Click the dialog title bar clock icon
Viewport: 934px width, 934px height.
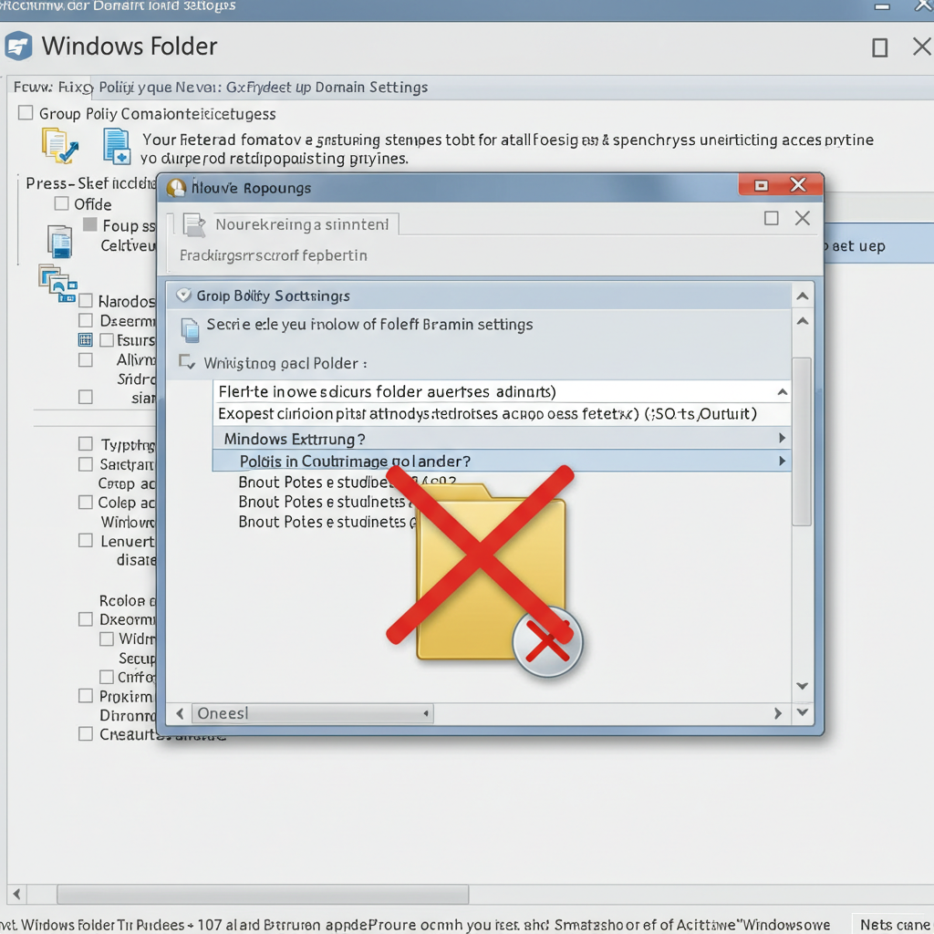click(176, 188)
